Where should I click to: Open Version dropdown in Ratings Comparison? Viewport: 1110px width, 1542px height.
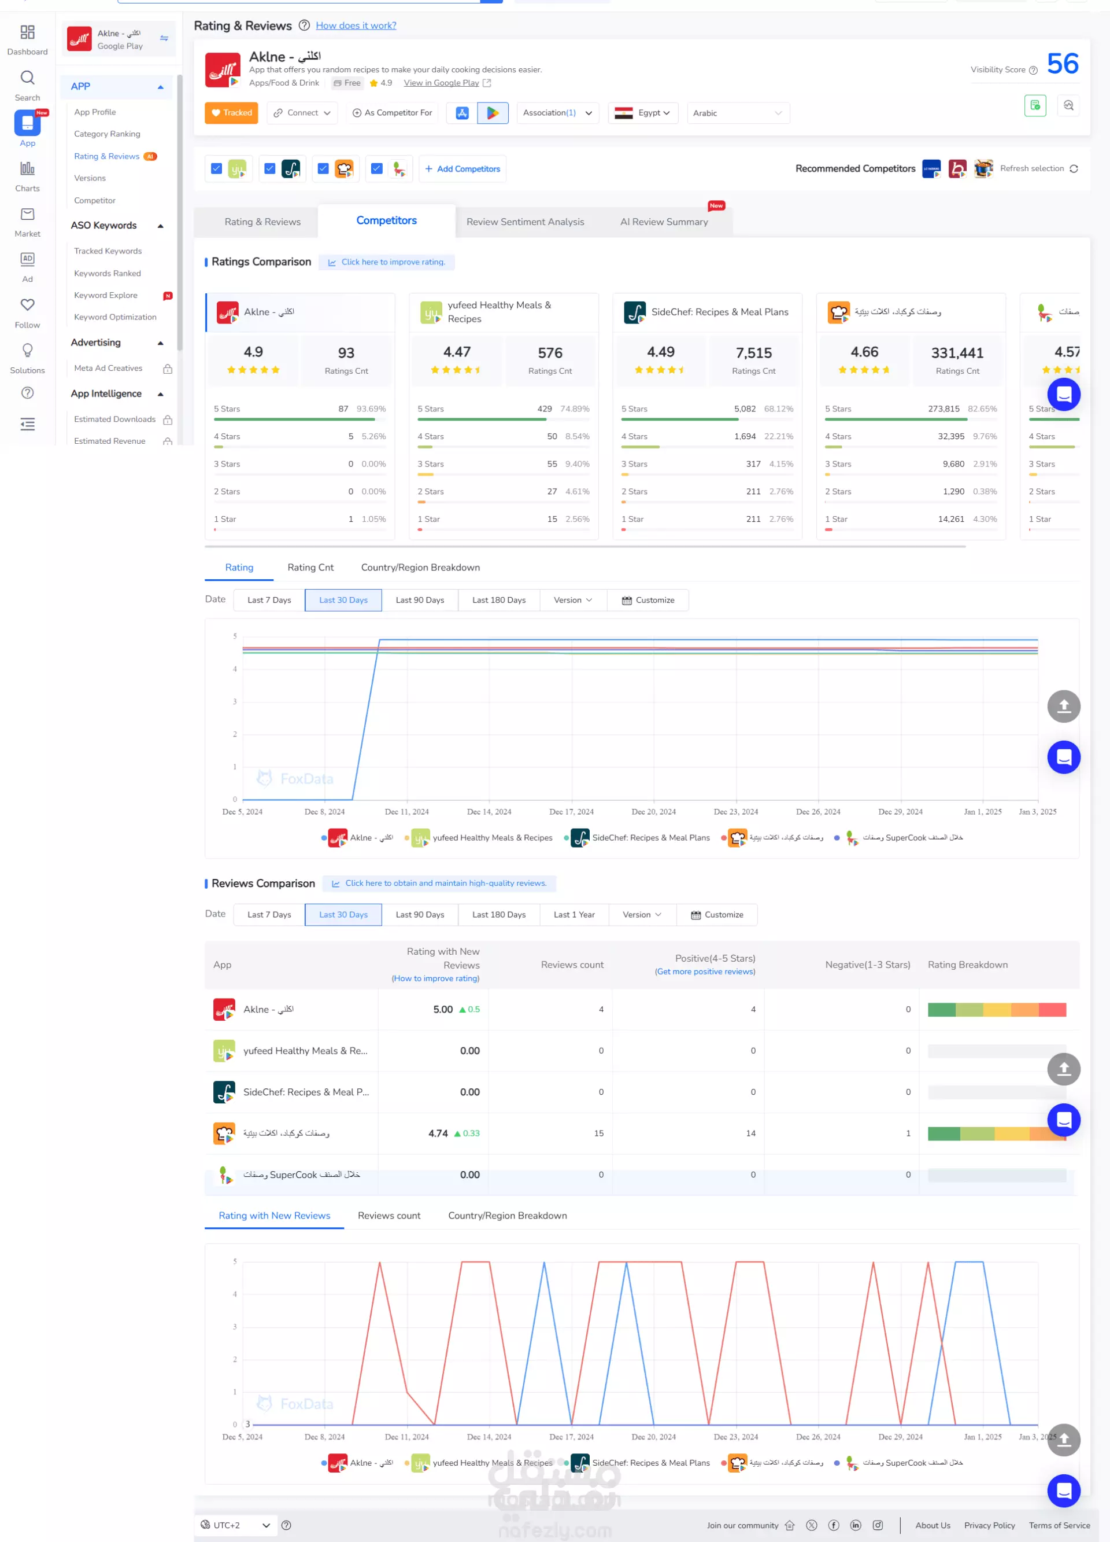coord(573,601)
